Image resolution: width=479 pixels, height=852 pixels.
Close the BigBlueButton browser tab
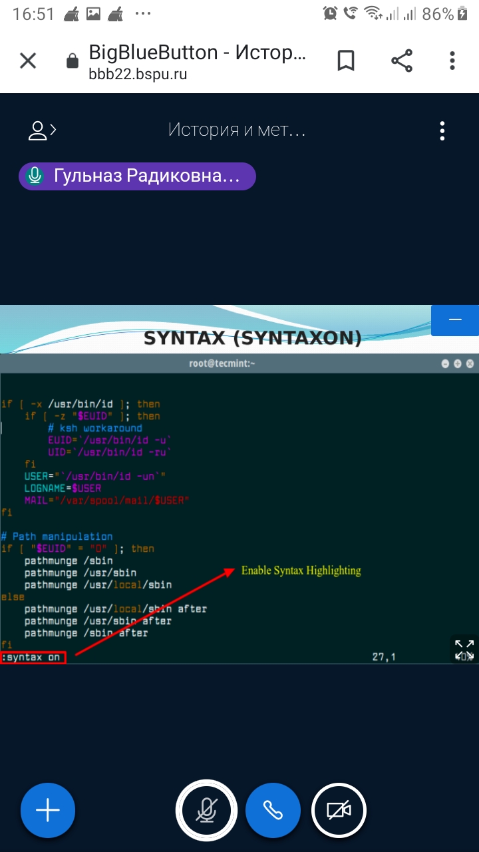tap(28, 62)
